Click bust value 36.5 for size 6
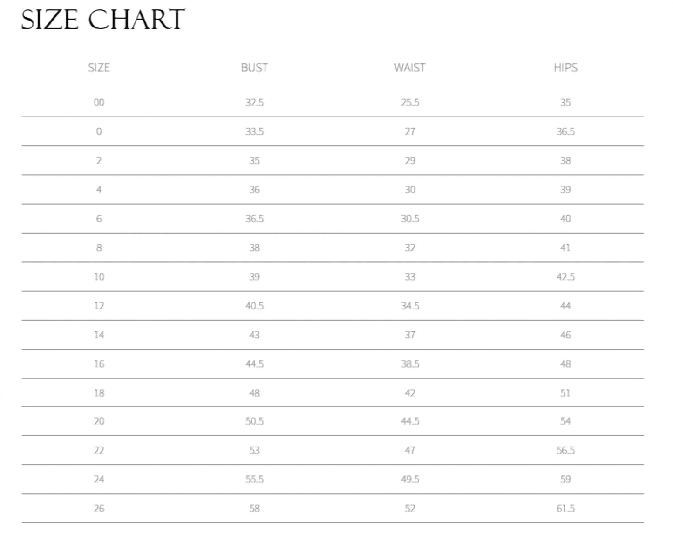The image size is (673, 543). (x=254, y=219)
